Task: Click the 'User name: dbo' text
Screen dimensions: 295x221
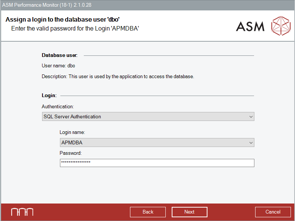Action: pyautogui.click(x=58, y=66)
